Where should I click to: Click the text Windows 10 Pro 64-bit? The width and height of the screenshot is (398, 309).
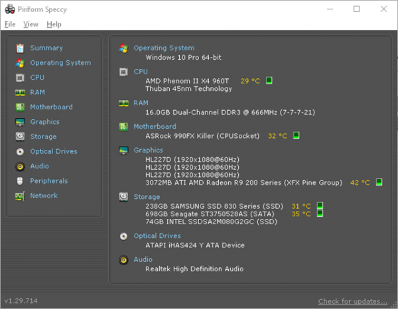pos(184,57)
